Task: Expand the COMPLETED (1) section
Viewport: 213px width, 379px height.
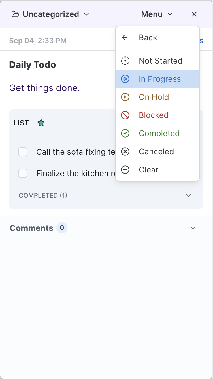Action: (189, 195)
